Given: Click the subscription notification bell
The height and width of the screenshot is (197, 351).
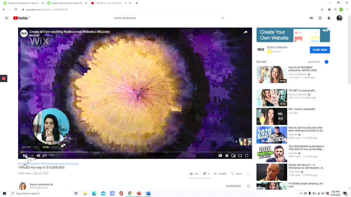Looking at the screenshot, I should pyautogui.click(x=248, y=186).
